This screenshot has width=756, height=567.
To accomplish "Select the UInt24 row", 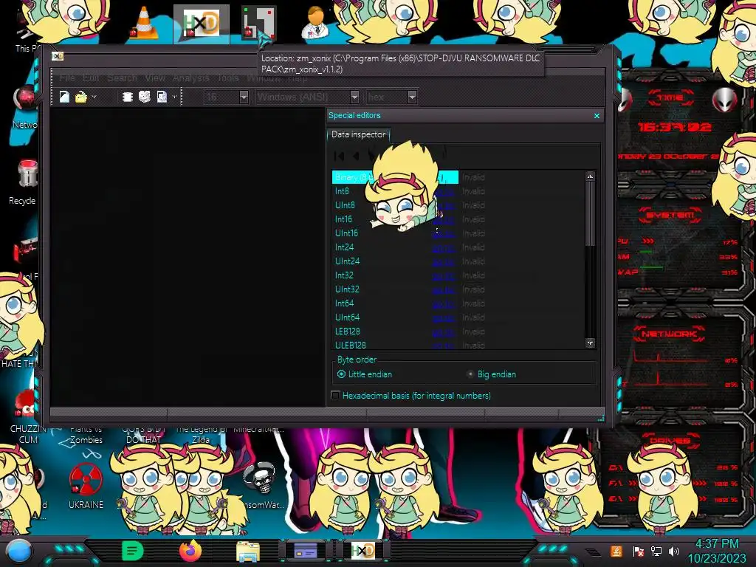I will [x=458, y=261].
